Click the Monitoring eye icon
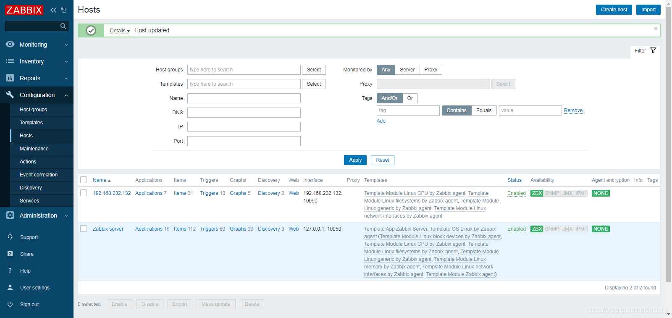Screen dimensions: 672x318 coord(10,44)
